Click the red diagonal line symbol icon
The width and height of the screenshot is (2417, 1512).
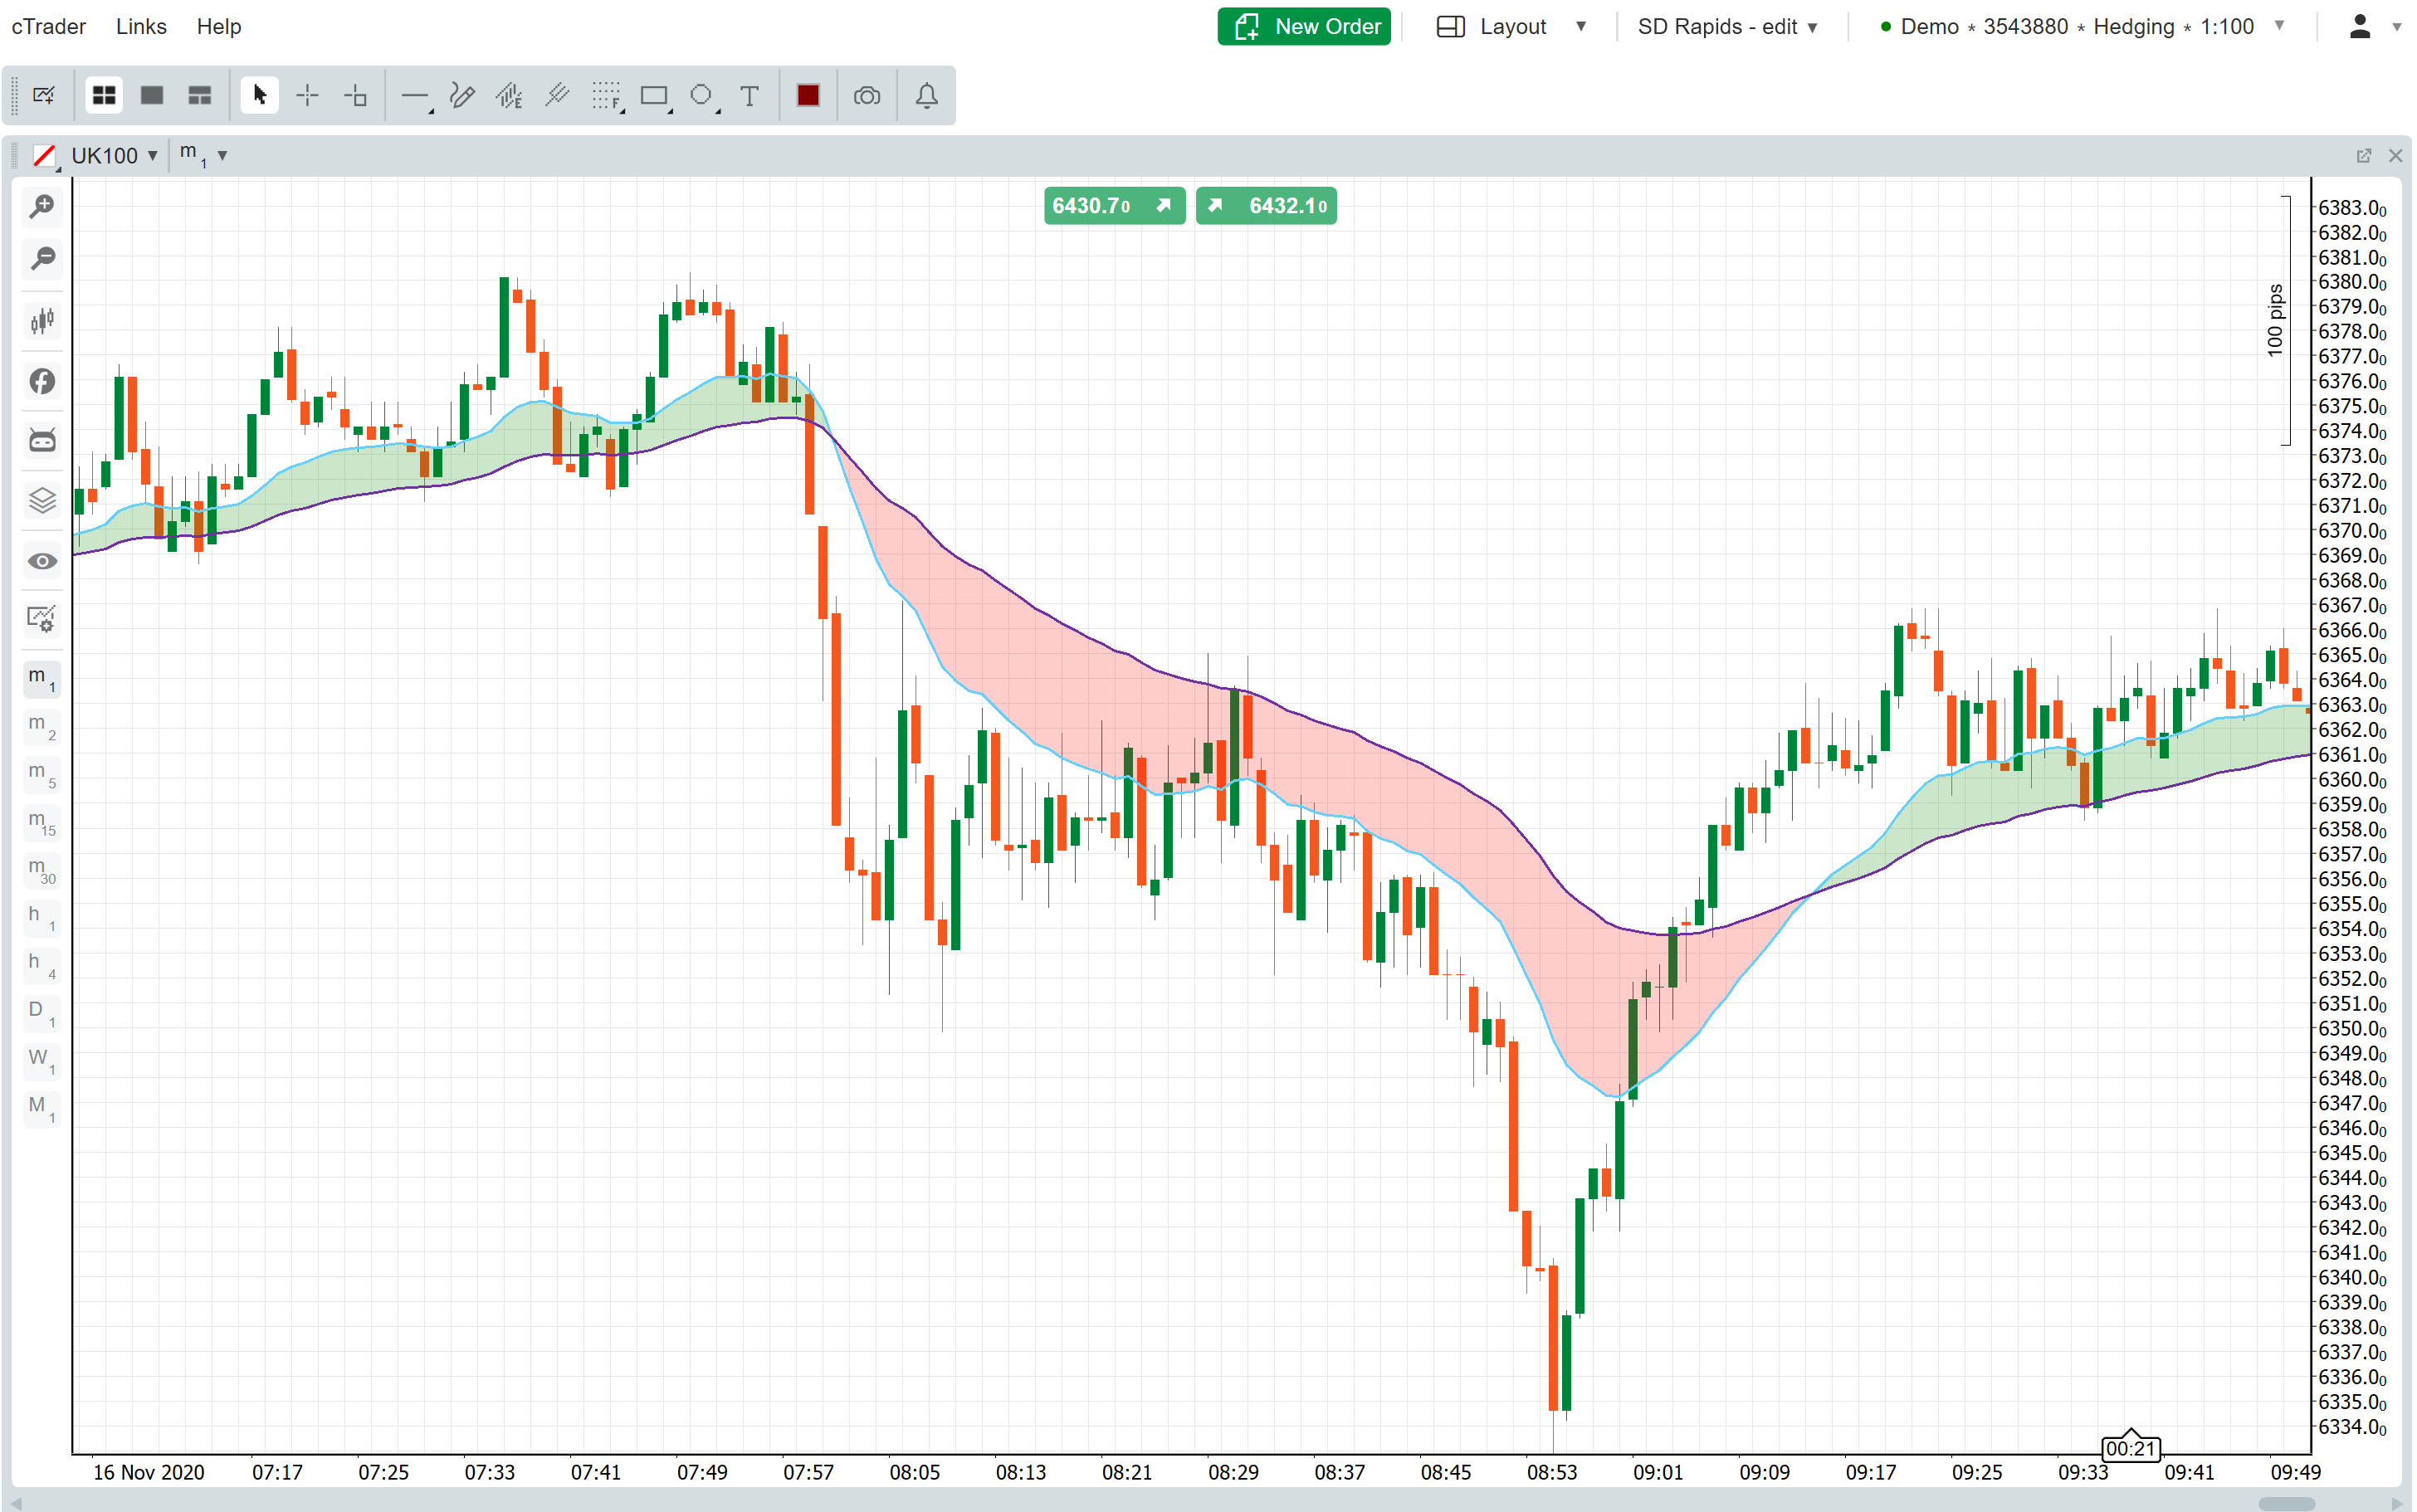click(x=45, y=156)
